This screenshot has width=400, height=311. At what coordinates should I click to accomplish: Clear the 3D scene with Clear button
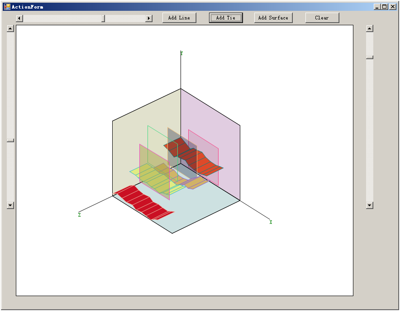322,18
